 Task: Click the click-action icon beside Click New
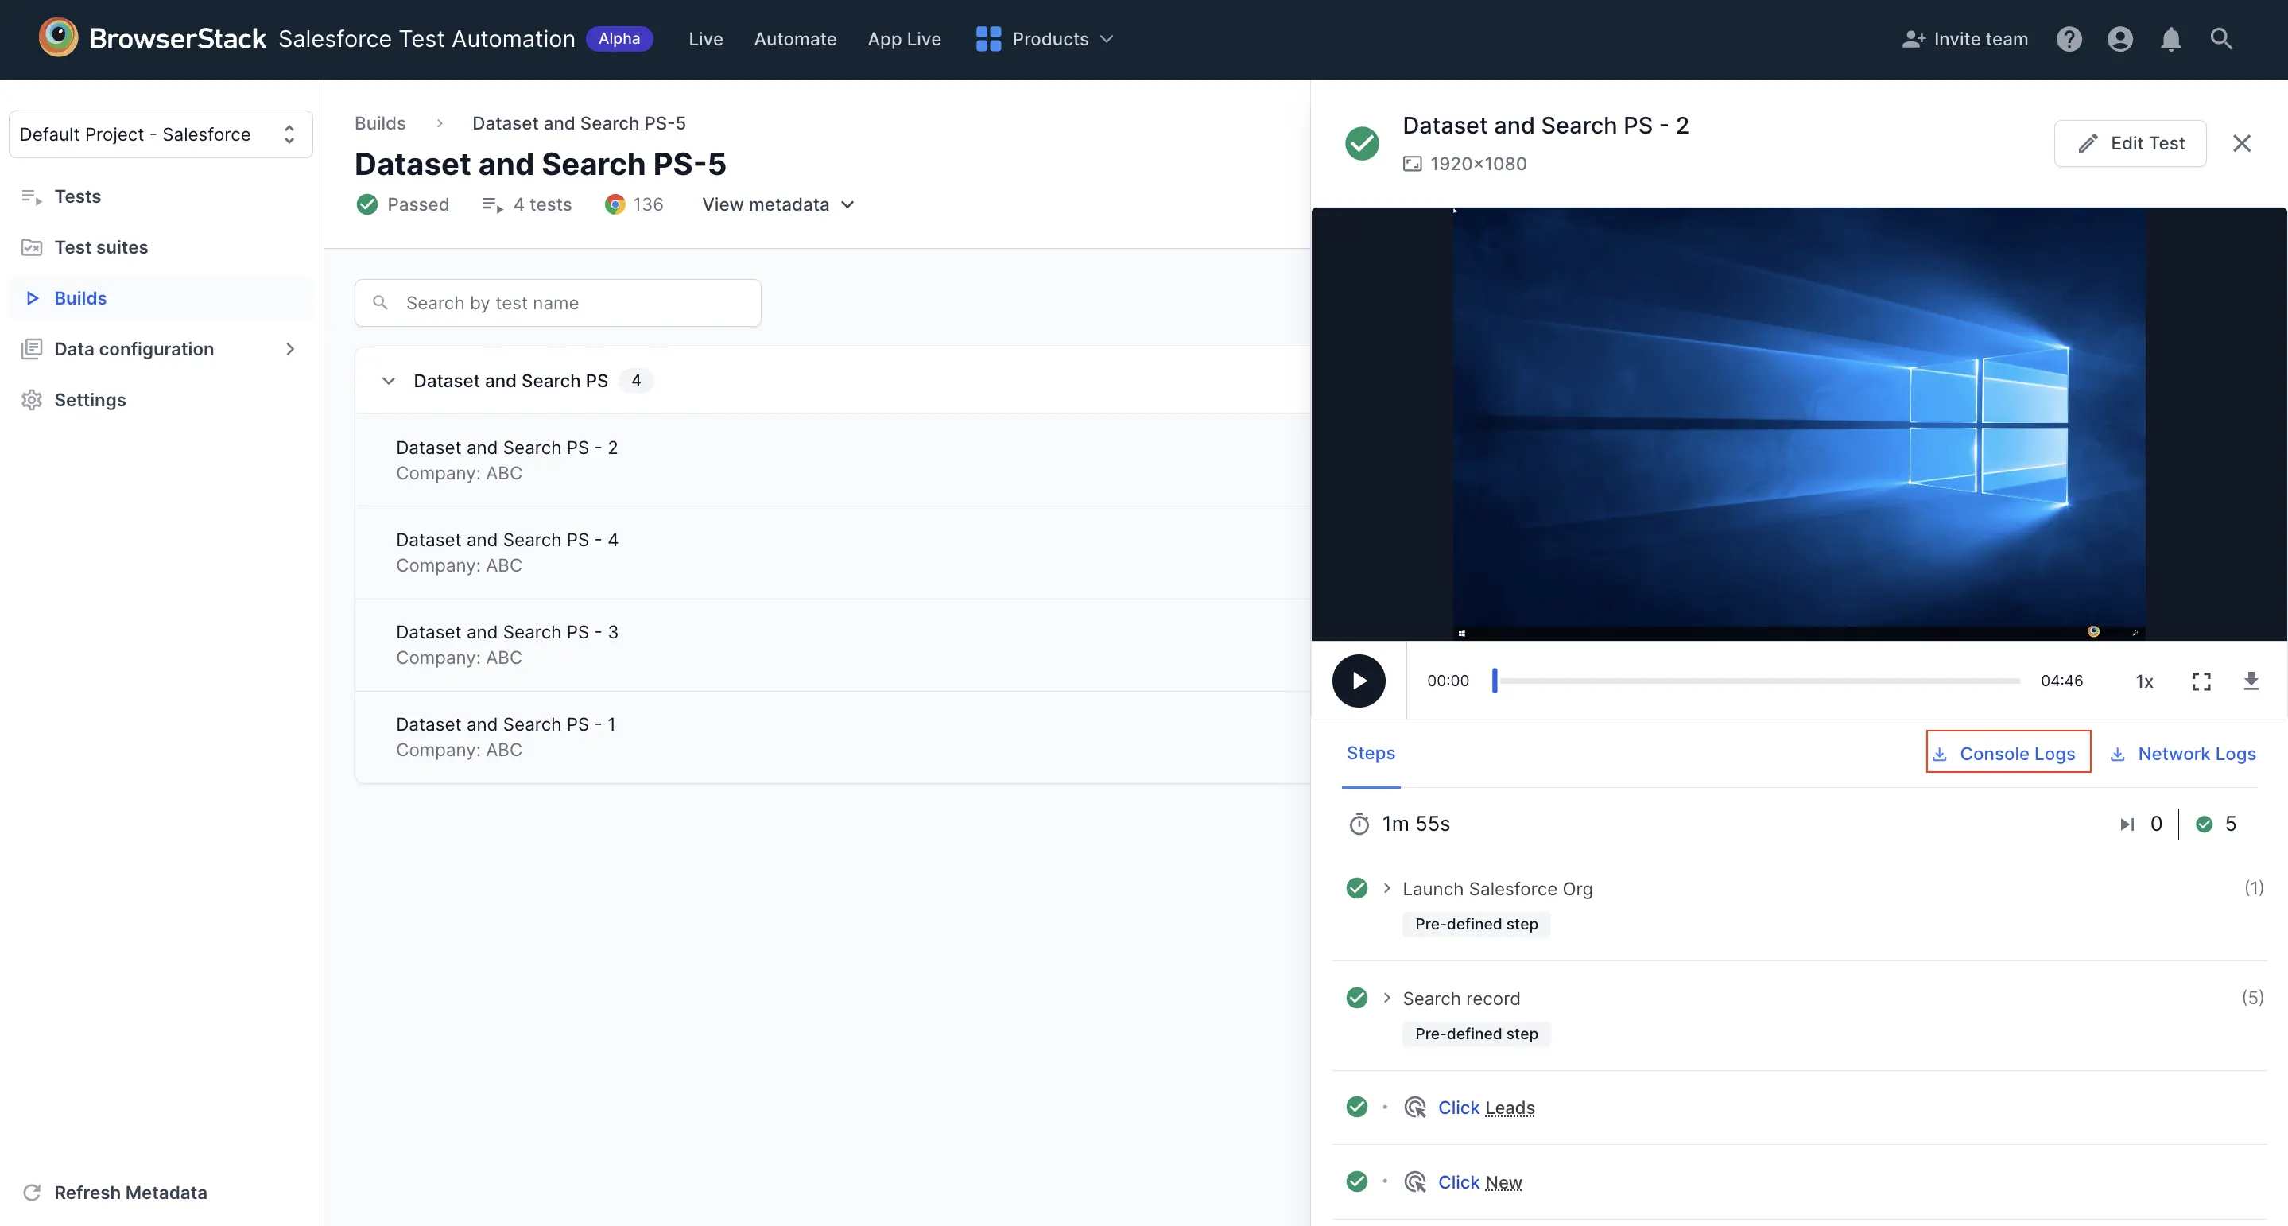pos(1415,1181)
